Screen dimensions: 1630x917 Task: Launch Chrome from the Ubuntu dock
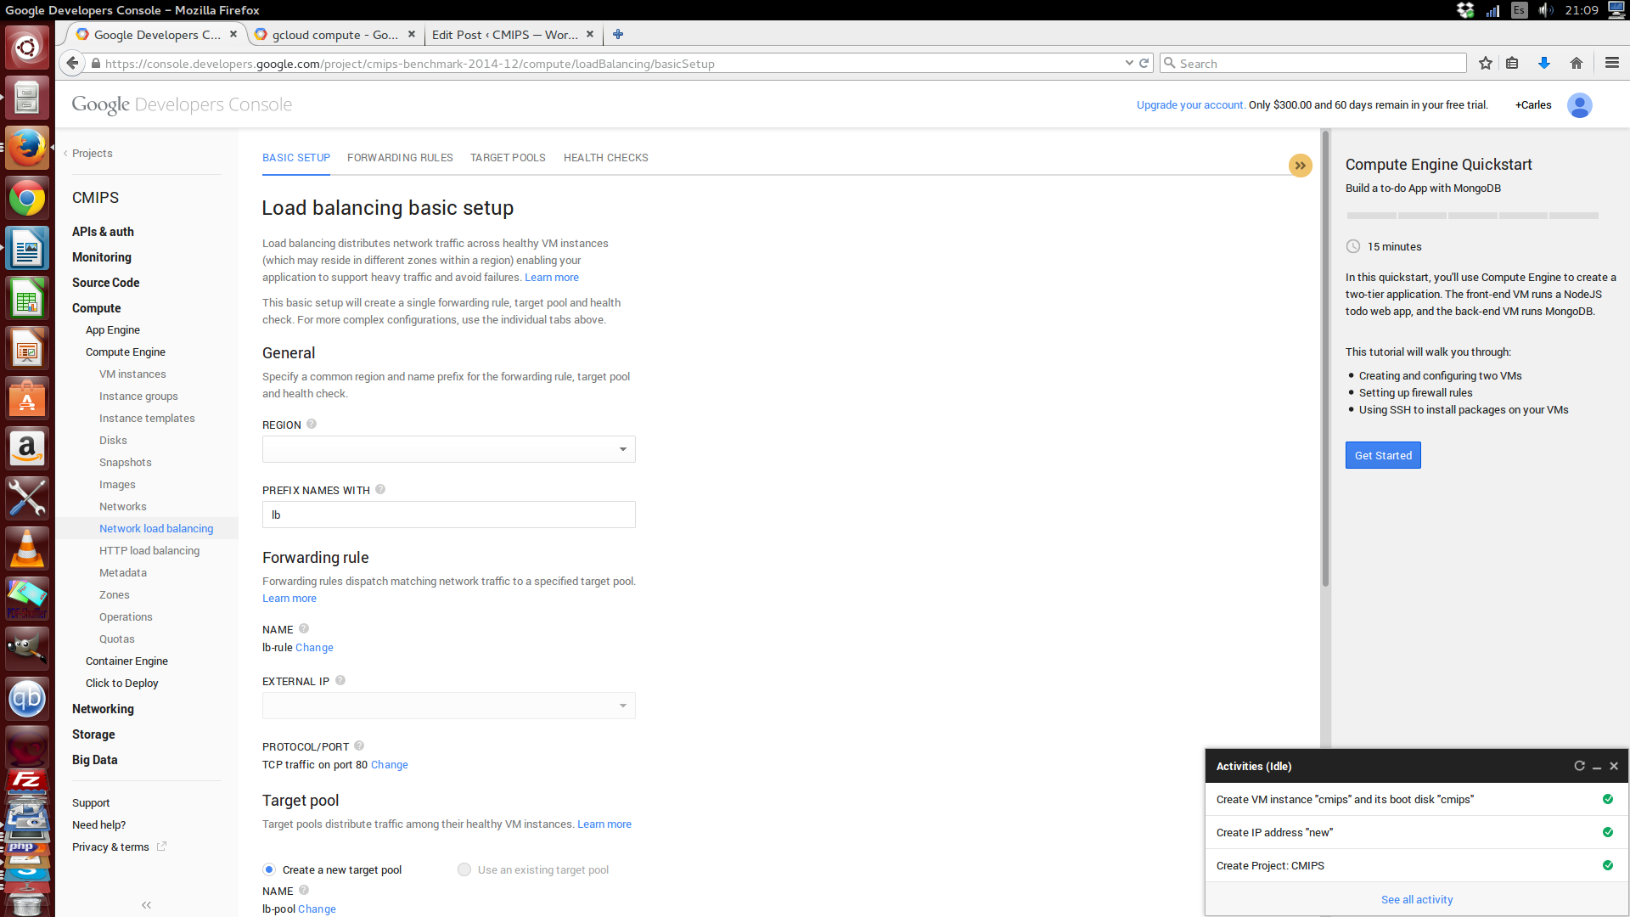(x=27, y=200)
